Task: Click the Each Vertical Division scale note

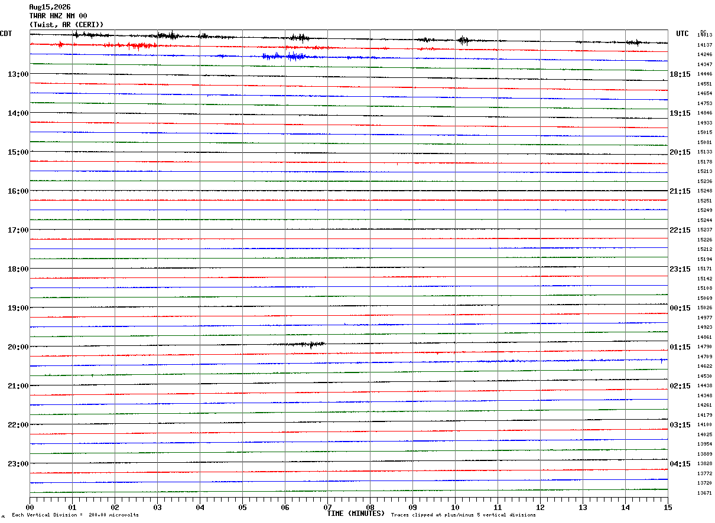Action: pyautogui.click(x=75, y=515)
